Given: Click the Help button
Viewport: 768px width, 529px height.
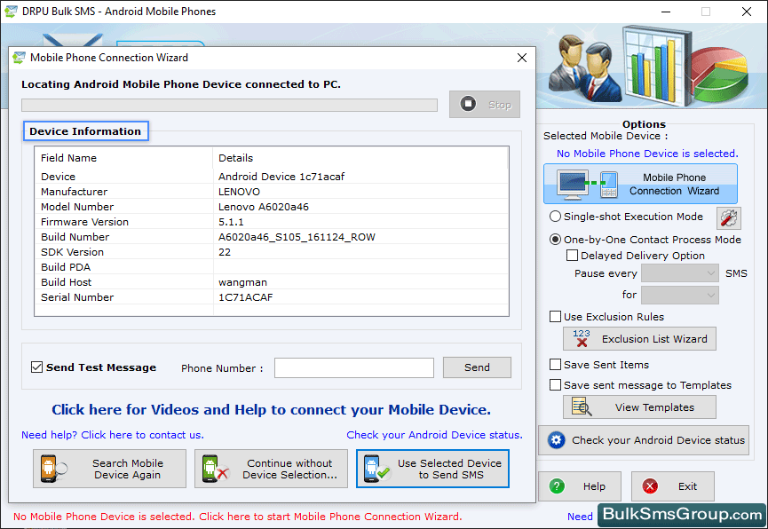Looking at the screenshot, I should 580,486.
